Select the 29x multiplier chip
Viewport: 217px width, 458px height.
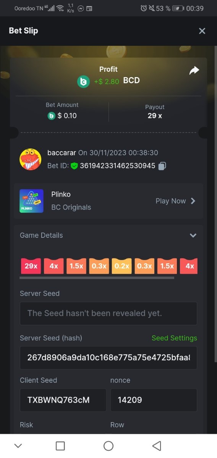31,266
